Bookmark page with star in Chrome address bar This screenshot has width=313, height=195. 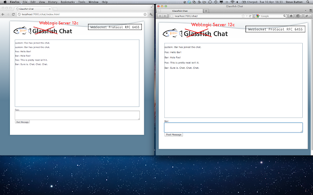(145, 14)
